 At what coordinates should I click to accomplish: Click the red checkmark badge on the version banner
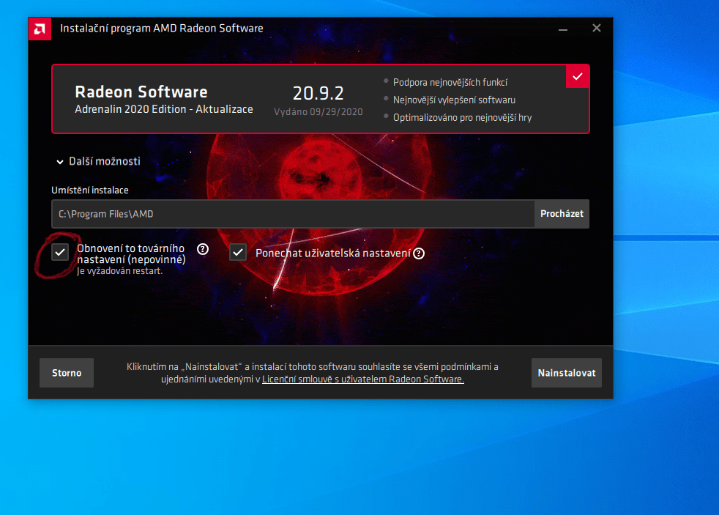click(x=578, y=75)
